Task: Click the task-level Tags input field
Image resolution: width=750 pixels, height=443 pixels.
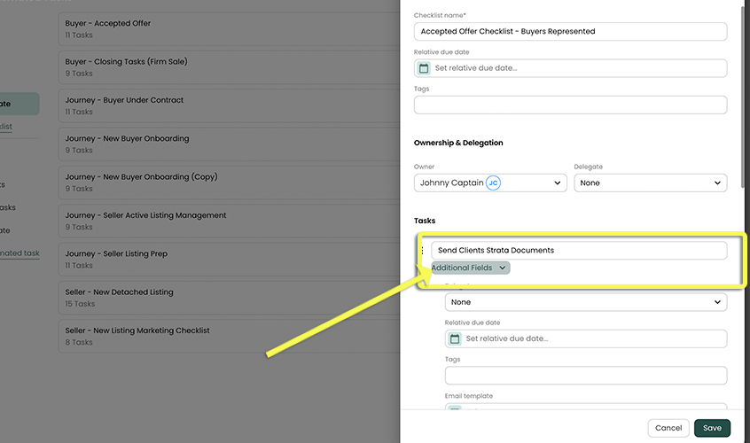Action: point(585,376)
